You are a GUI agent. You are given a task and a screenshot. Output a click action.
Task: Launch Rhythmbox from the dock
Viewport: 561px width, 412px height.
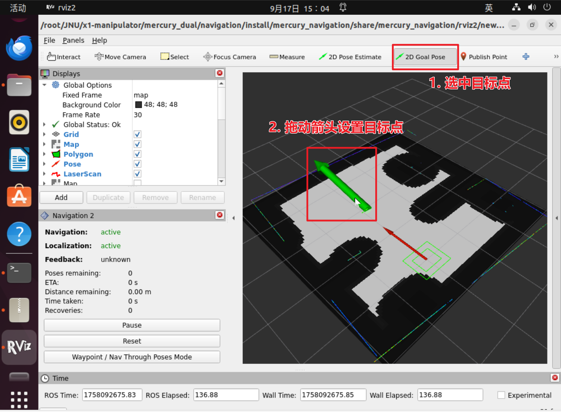[19, 122]
